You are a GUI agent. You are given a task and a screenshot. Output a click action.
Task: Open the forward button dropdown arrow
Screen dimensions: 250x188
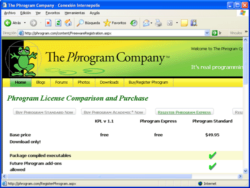[x=40, y=23]
